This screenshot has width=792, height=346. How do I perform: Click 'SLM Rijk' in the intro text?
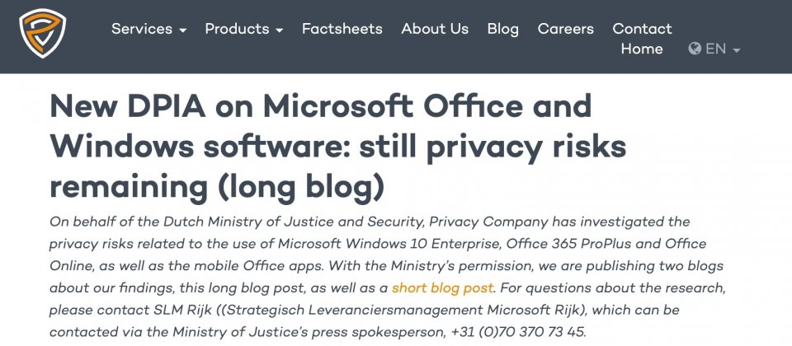187,310
